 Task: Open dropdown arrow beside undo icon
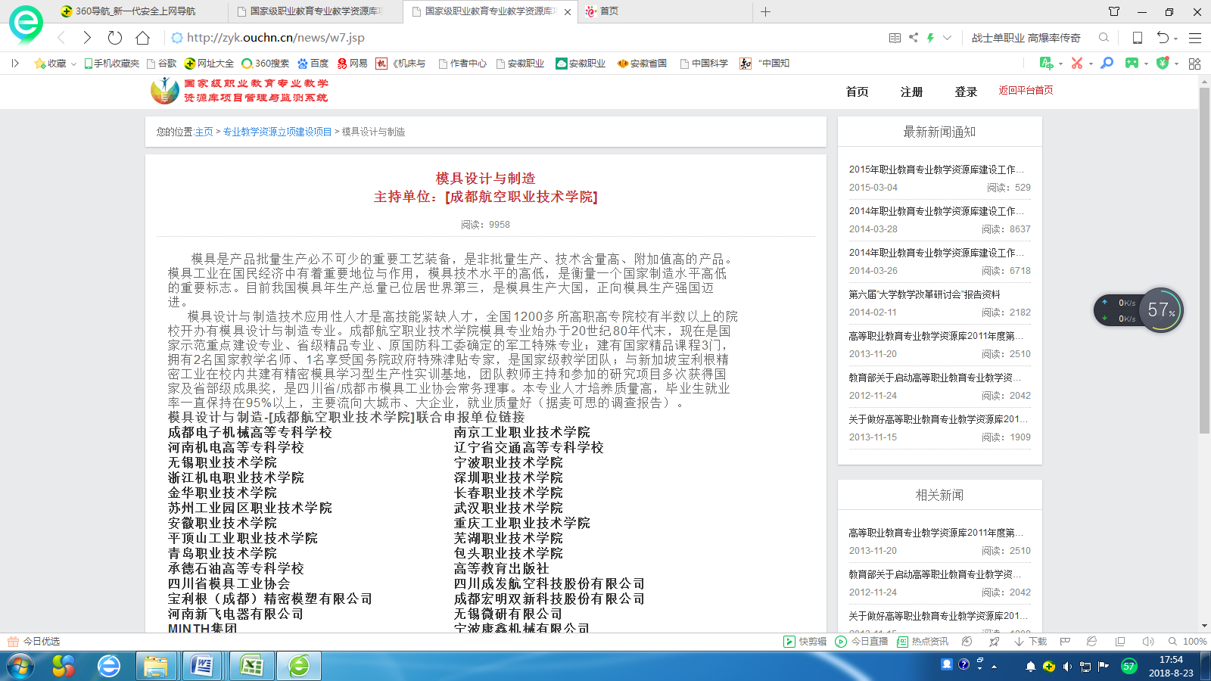coord(1175,39)
